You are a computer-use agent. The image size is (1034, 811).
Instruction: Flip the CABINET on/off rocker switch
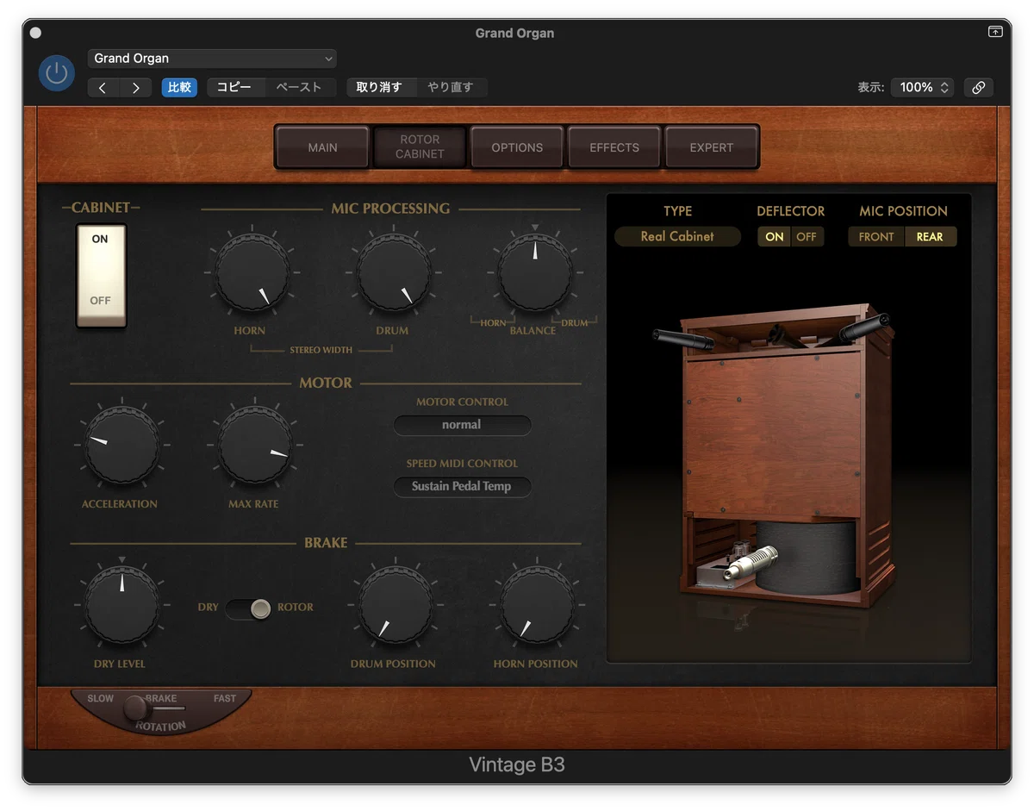point(101,276)
